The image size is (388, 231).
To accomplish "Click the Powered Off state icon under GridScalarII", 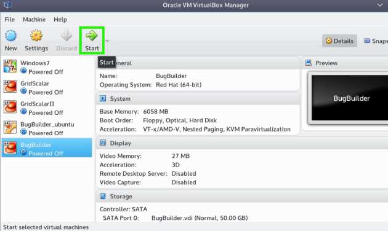I will 23,112.
